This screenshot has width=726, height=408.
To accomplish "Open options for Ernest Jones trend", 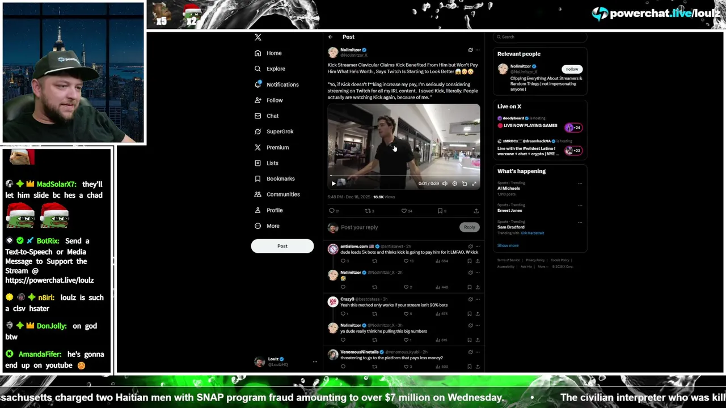I will pyautogui.click(x=580, y=206).
